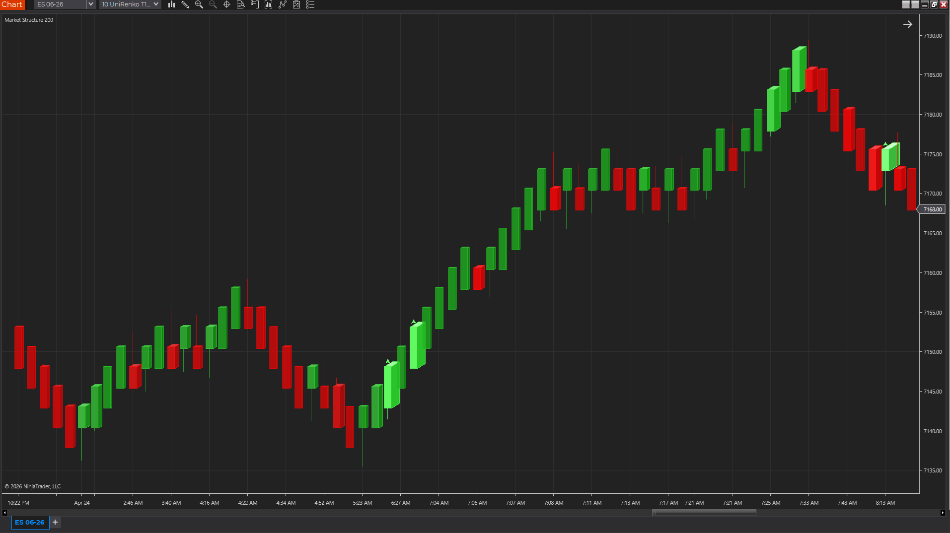Enable the crosshair cursor tool
This screenshot has width=950, height=533.
click(227, 4)
